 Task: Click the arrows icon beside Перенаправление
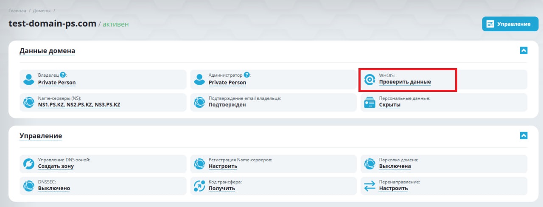click(x=370, y=185)
